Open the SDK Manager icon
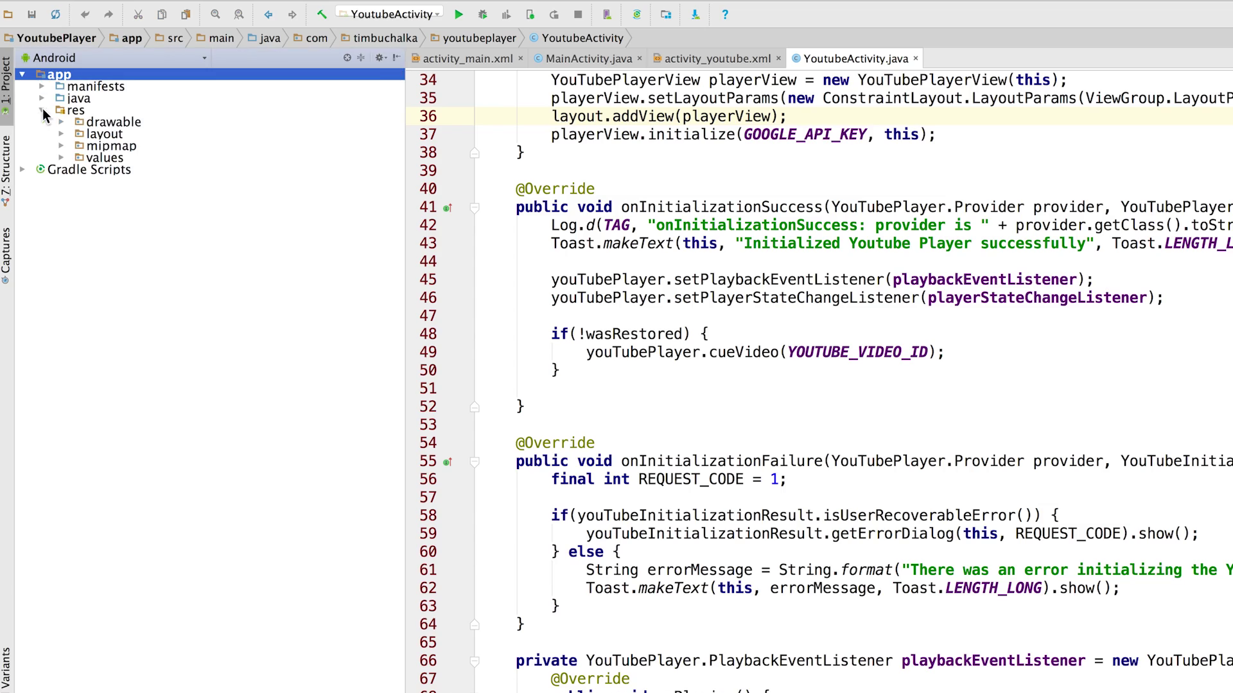The height and width of the screenshot is (693, 1233). pos(696,14)
